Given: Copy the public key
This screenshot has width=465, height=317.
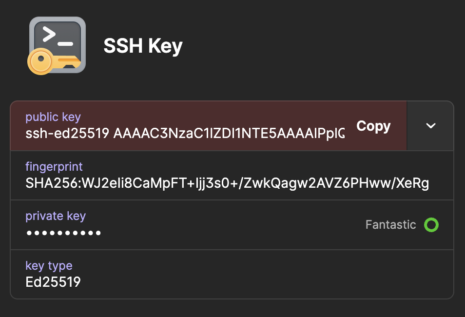Looking at the screenshot, I should pos(373,126).
